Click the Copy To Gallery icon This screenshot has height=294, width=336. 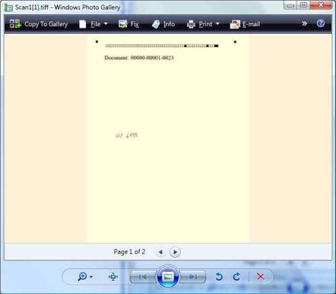coord(15,24)
